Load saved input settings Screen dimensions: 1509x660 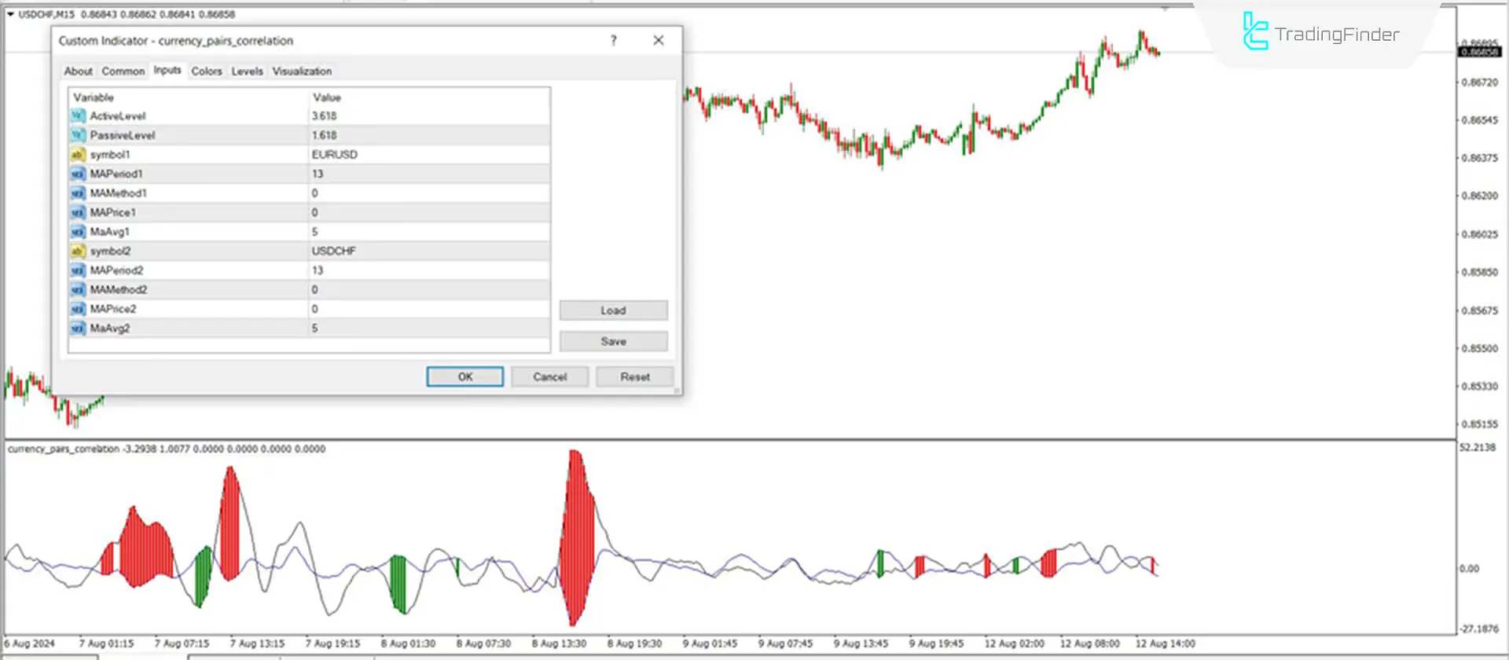pyautogui.click(x=613, y=310)
